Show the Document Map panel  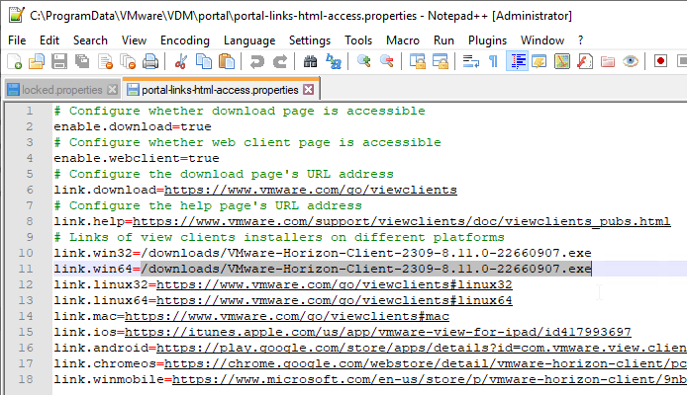562,61
